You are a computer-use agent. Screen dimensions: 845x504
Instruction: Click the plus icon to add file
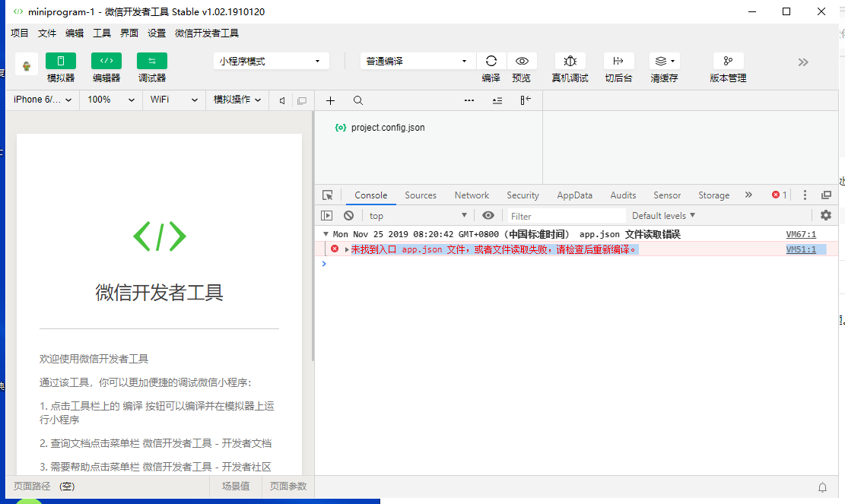pos(330,100)
